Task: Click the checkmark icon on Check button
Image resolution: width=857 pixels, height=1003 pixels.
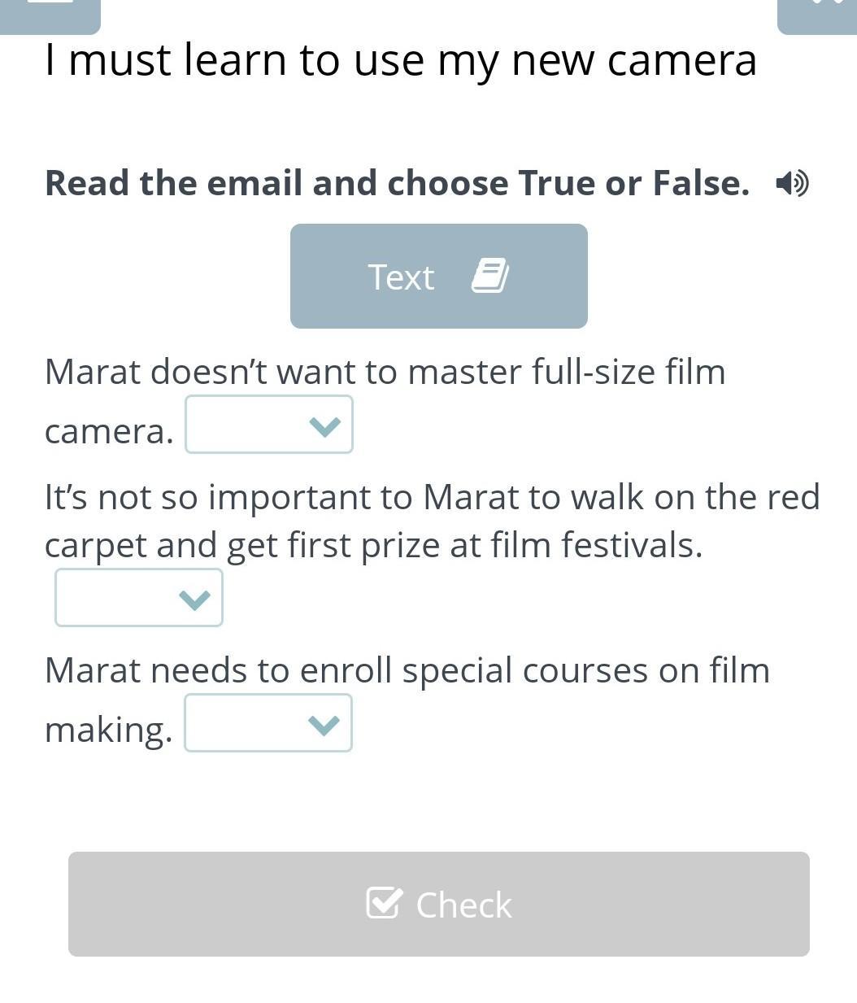Action: 384,903
